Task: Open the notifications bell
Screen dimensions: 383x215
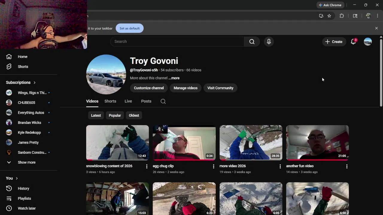Action: click(353, 42)
